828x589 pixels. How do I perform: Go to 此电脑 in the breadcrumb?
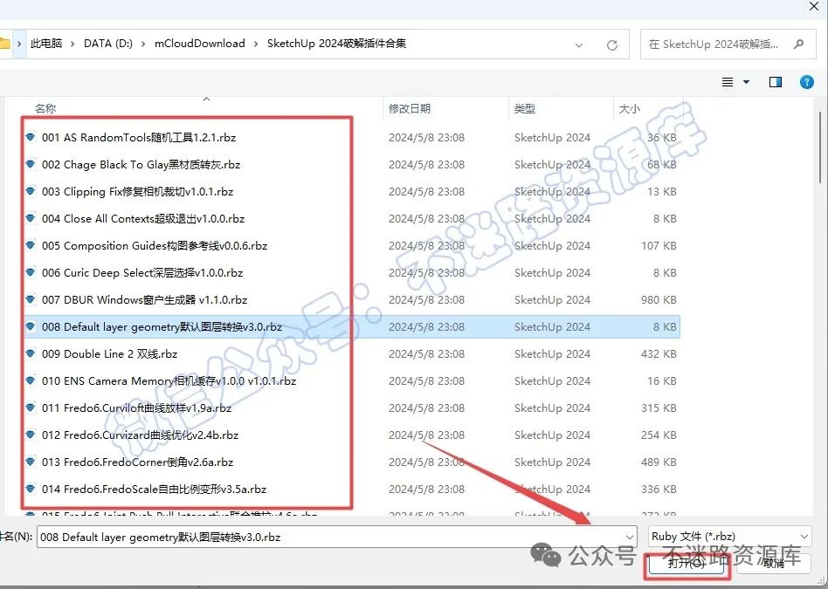[x=46, y=44]
